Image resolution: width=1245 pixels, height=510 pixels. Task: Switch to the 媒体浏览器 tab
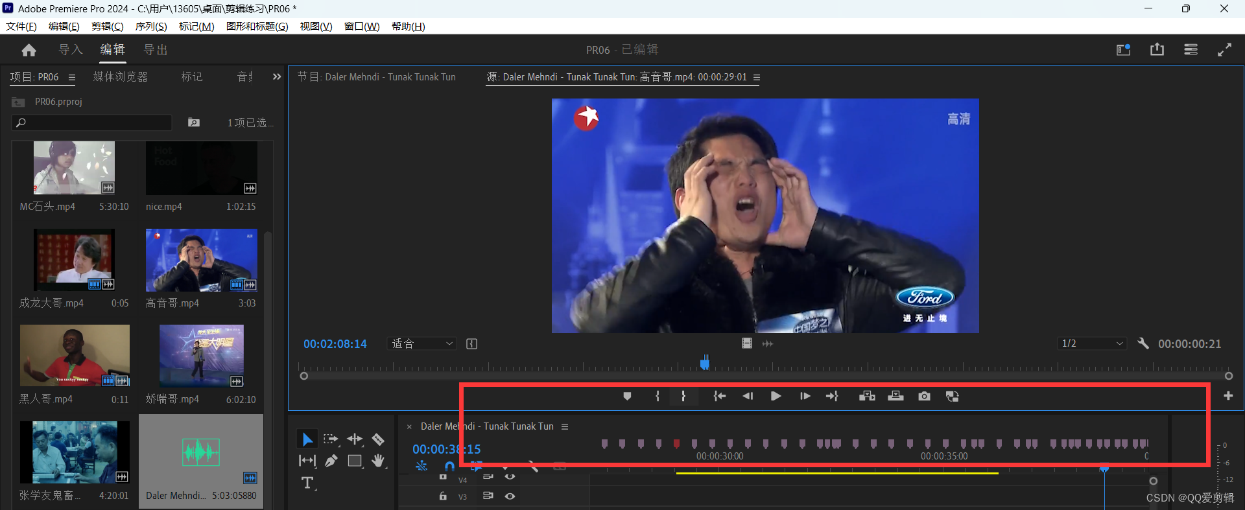[x=121, y=76]
